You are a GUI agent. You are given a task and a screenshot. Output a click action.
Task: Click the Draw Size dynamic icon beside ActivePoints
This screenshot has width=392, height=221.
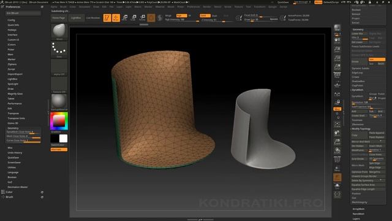(283, 18)
